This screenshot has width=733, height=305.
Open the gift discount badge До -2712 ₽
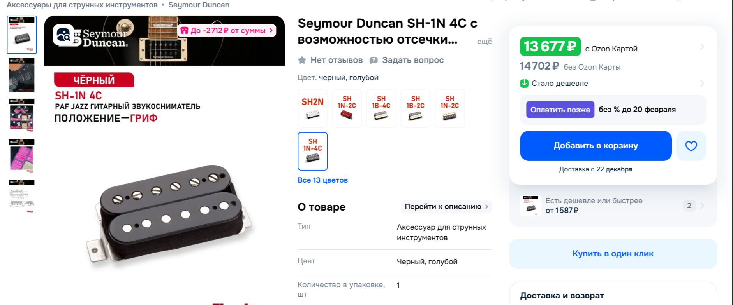227,30
